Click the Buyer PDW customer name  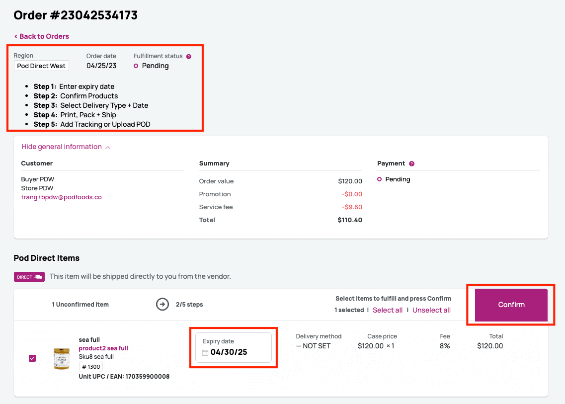tap(37, 179)
